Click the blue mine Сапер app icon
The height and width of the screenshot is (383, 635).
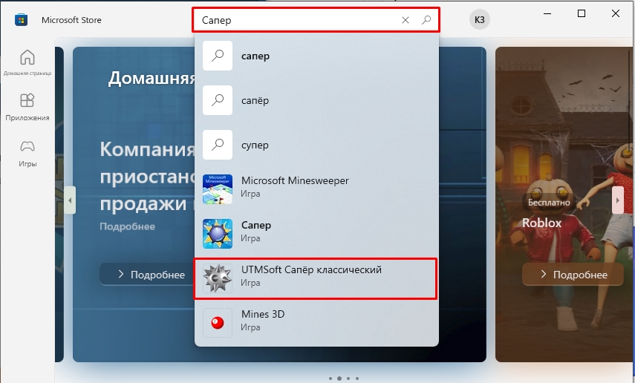[x=218, y=234]
